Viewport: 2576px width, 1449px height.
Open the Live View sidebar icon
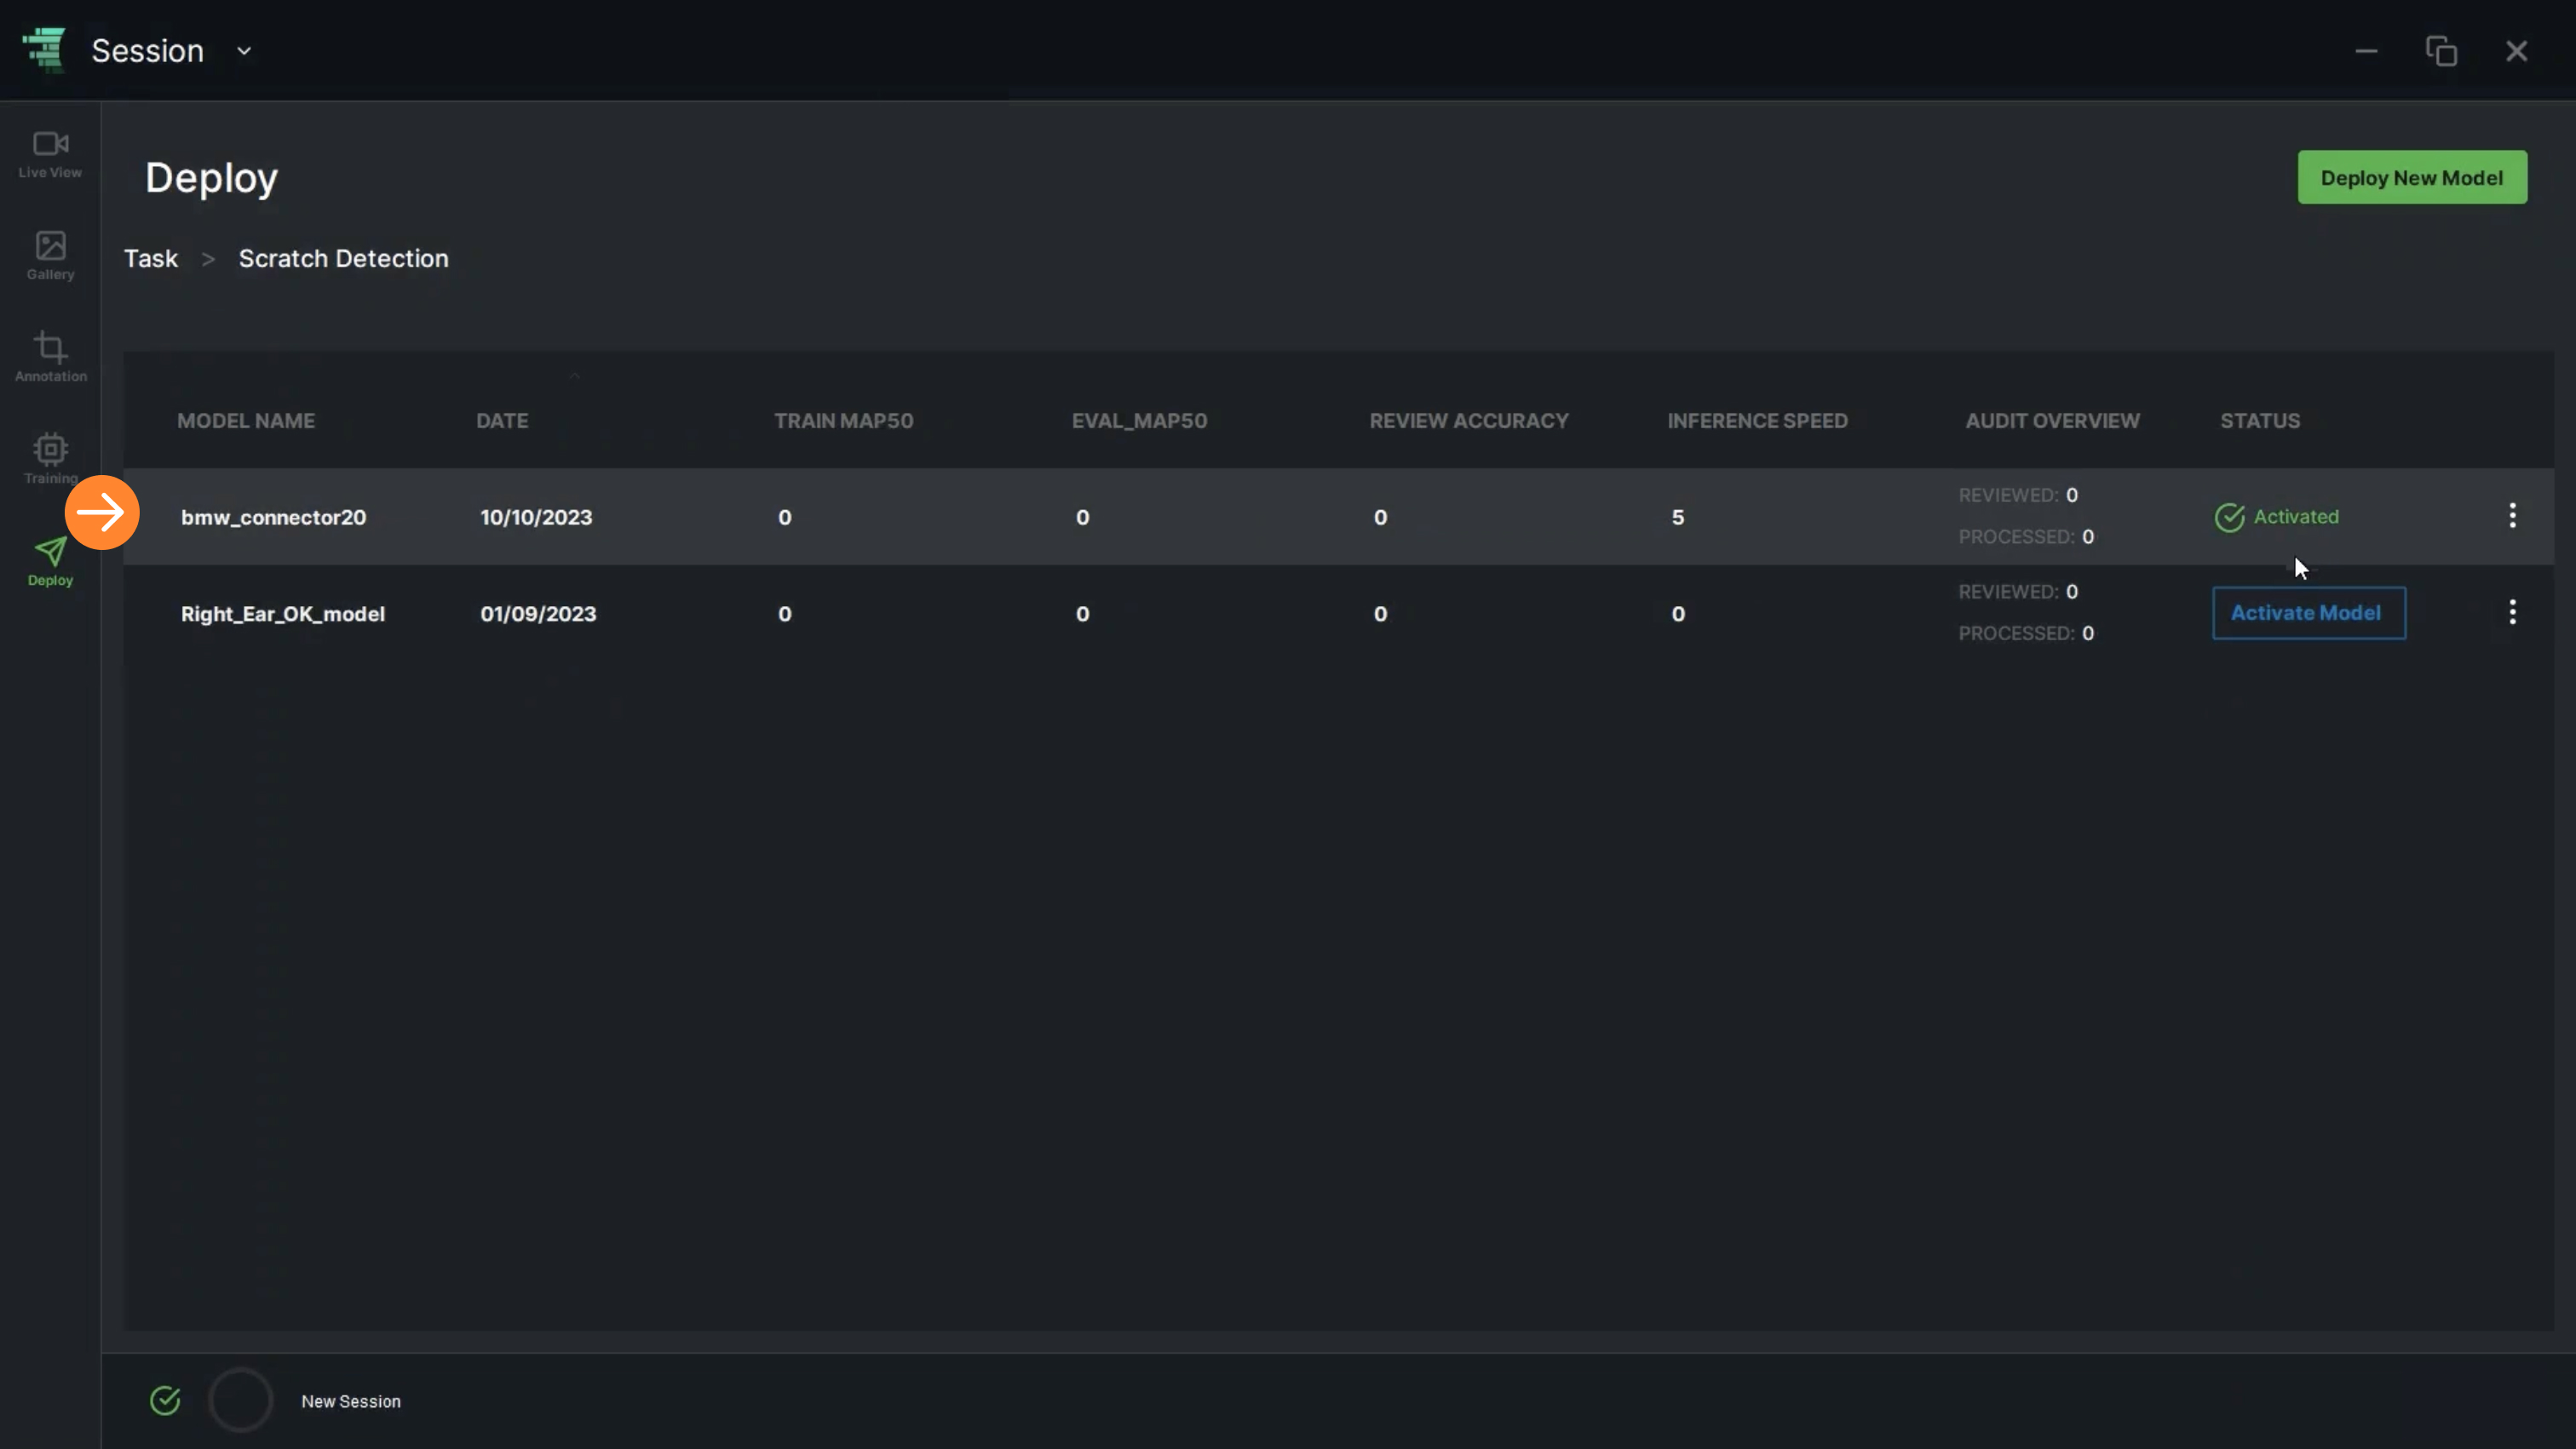coord(50,155)
